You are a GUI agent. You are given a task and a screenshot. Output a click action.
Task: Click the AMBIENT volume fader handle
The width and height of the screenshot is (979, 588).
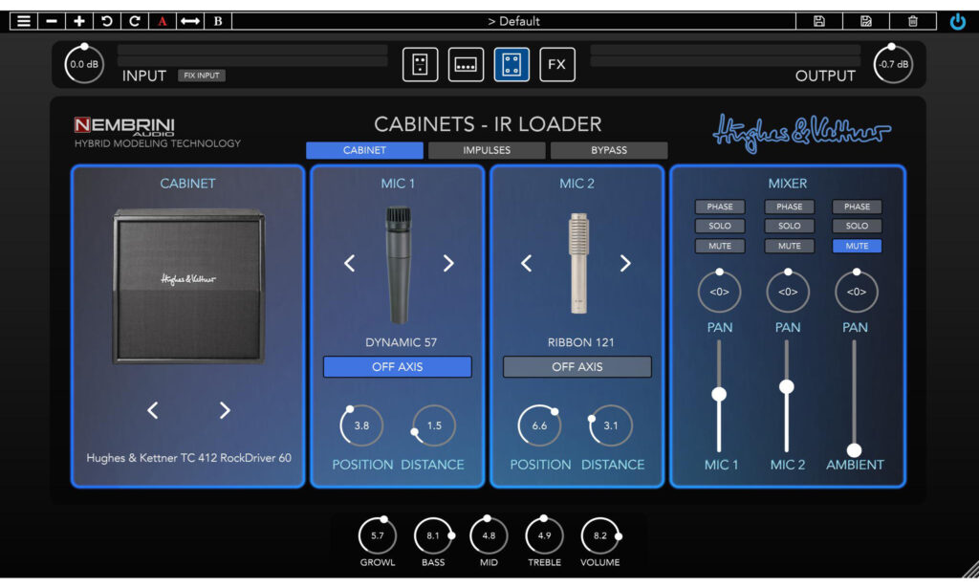point(854,450)
